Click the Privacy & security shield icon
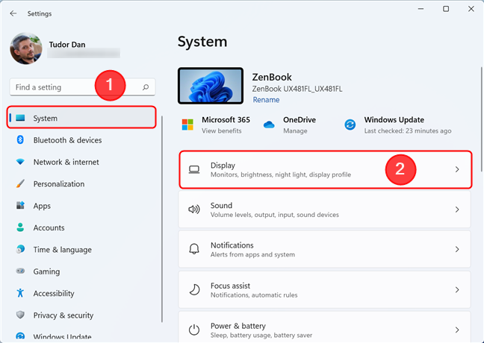The width and height of the screenshot is (484, 343). tap(20, 315)
